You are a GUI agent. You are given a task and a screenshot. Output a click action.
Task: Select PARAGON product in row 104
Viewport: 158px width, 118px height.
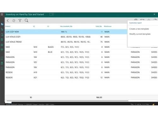coord(10,57)
